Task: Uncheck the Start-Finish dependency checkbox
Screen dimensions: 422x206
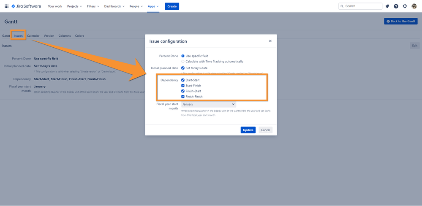Action: 183,86
